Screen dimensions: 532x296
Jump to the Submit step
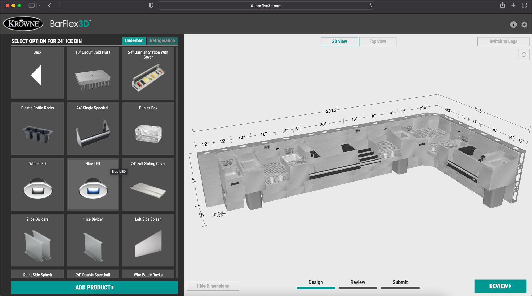(x=400, y=282)
